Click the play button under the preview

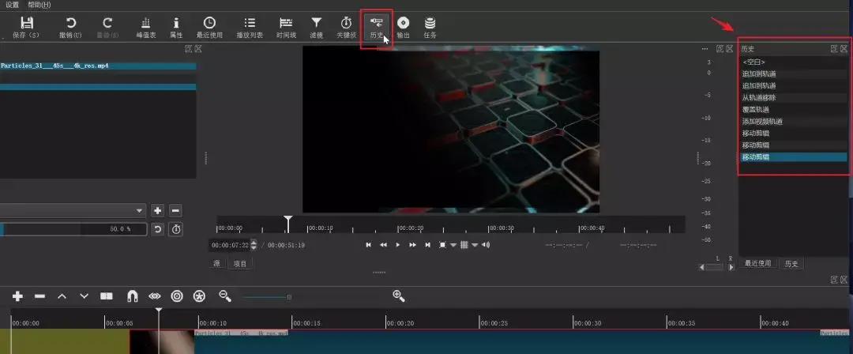397,245
